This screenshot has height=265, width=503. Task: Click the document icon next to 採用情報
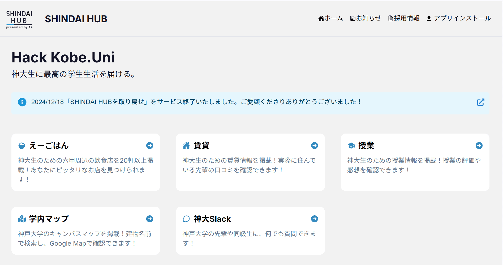tap(390, 18)
